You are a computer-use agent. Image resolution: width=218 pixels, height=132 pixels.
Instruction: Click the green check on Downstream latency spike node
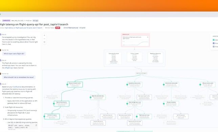pyautogui.click(x=163, y=85)
